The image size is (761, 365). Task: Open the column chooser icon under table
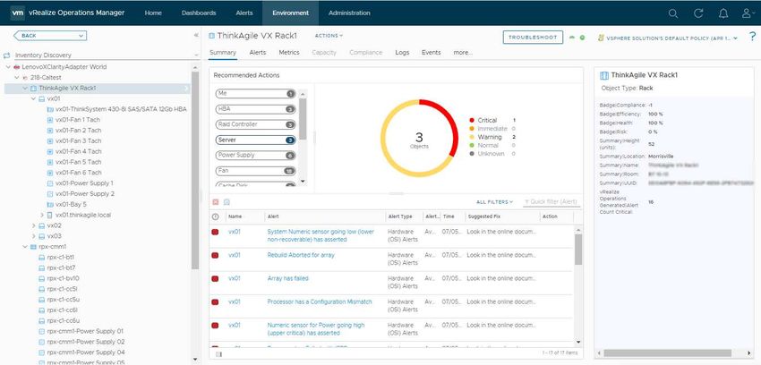click(218, 354)
